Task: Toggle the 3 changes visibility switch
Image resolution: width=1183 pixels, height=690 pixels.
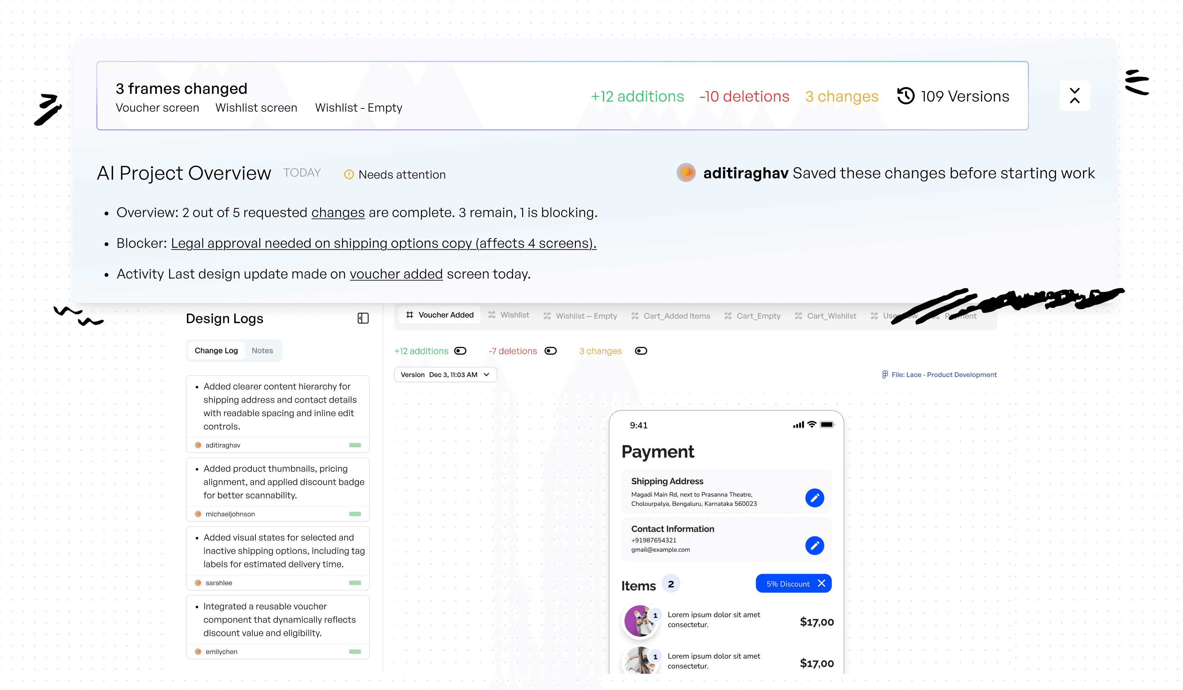Action: click(x=641, y=351)
